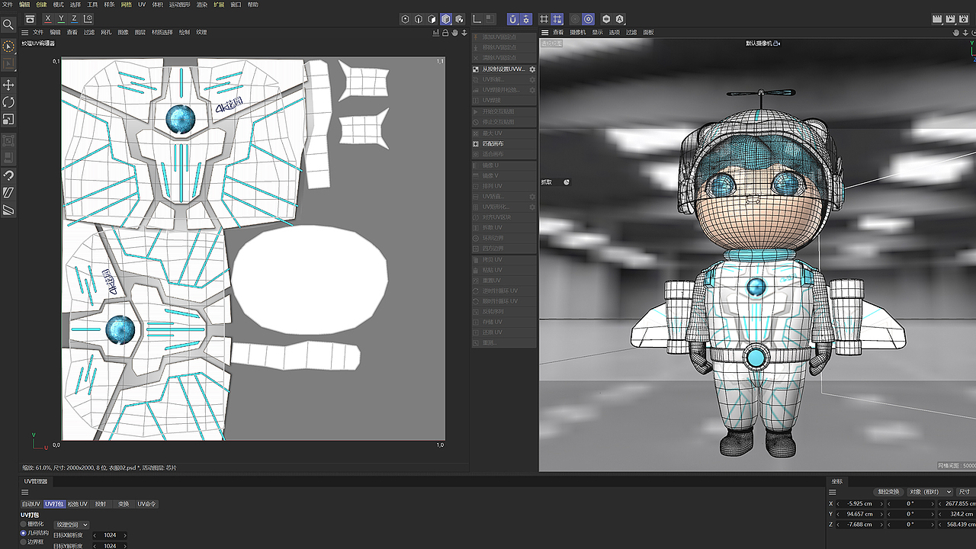Screen dimensions: 976x549
Task: Click the polygons mode icon
Action: (x=432, y=19)
